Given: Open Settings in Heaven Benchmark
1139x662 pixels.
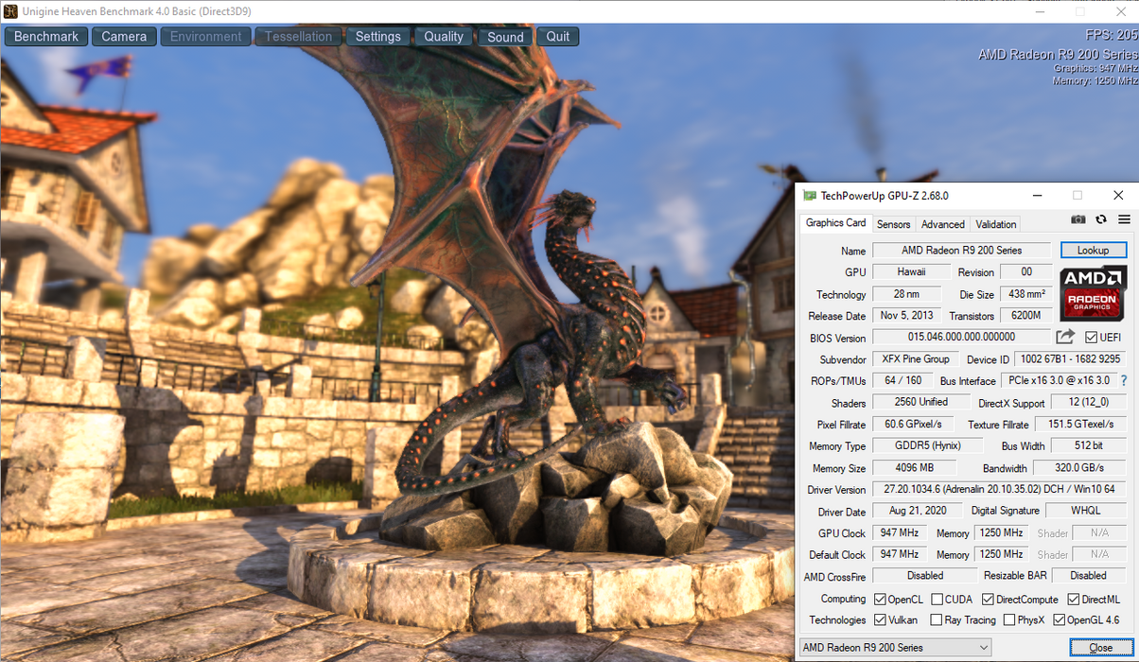Looking at the screenshot, I should pos(378,37).
